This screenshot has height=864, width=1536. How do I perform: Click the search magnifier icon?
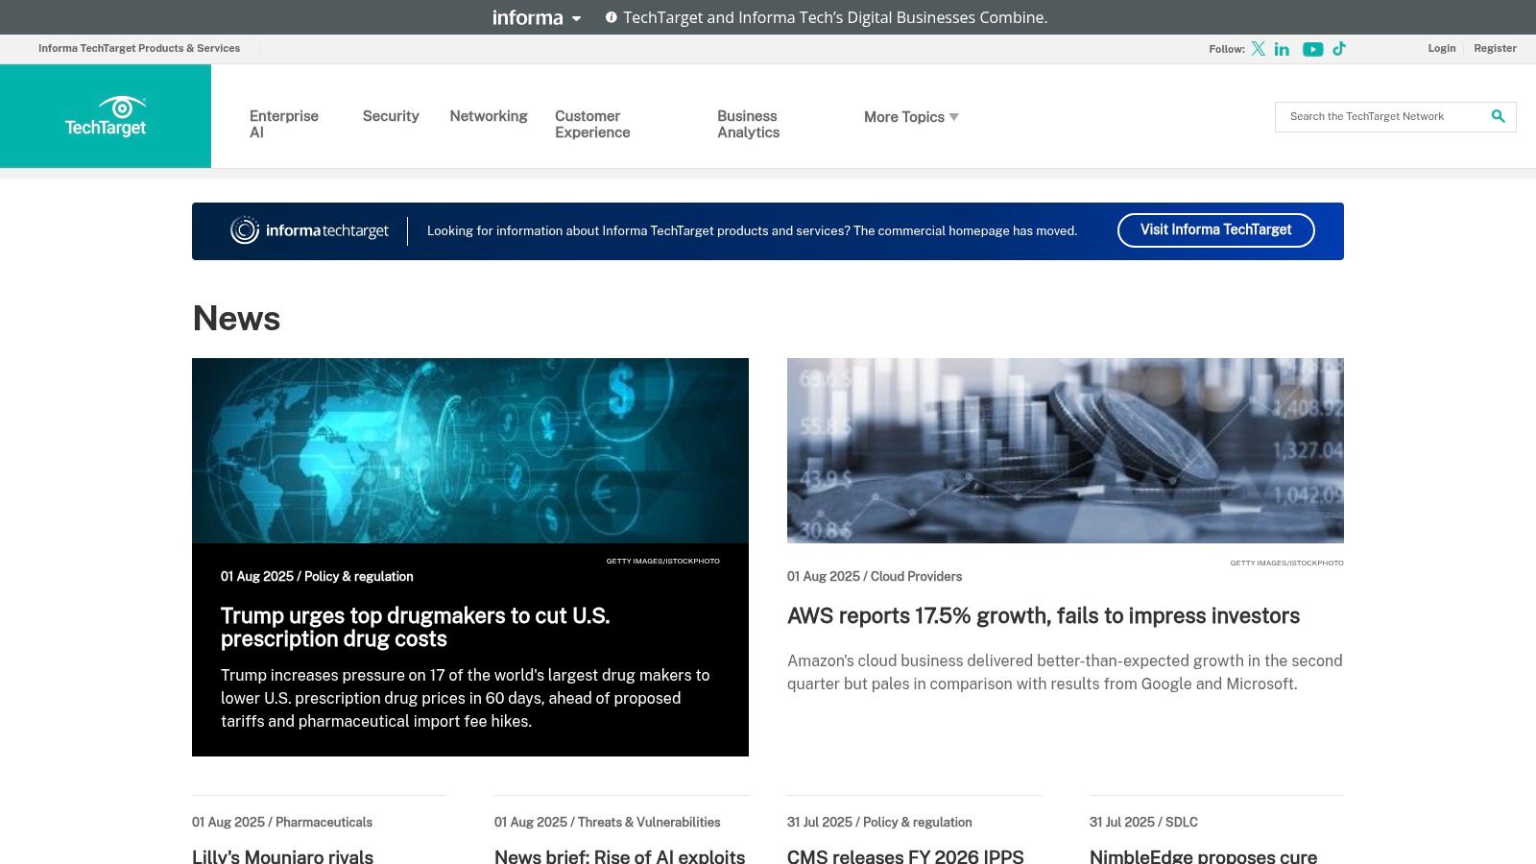pos(1498,116)
